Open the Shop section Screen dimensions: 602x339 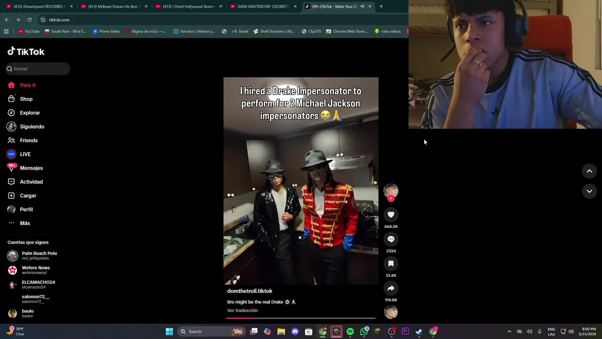[x=20, y=99]
